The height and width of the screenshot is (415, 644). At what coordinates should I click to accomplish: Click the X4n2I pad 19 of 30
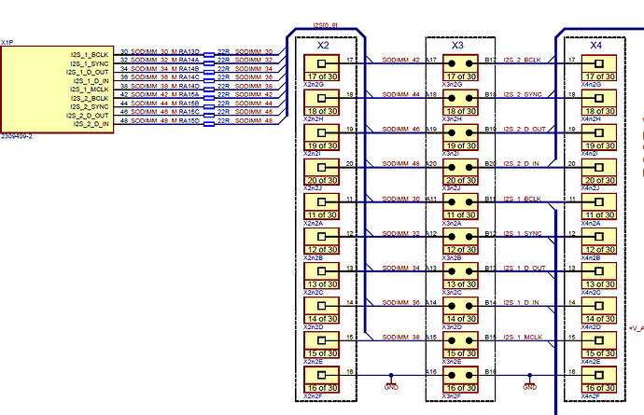599,136
